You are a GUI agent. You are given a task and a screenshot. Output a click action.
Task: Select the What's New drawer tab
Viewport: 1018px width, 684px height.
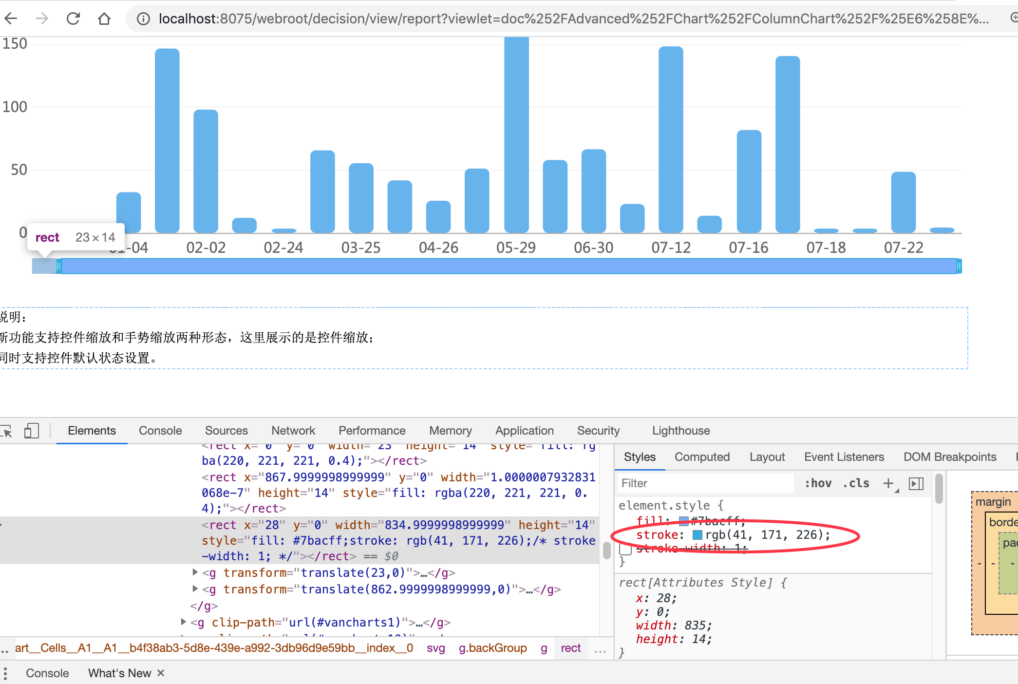pos(120,673)
